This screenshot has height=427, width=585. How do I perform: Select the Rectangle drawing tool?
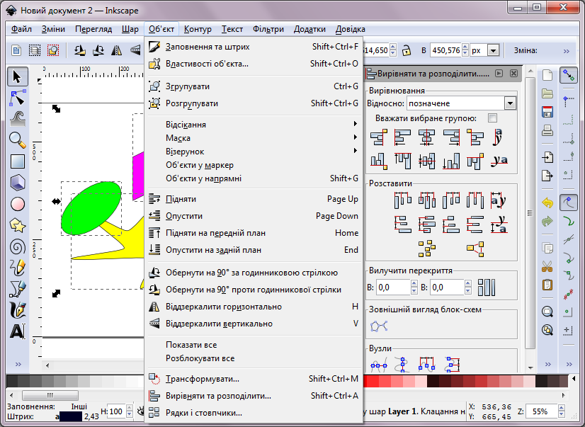tap(18, 161)
